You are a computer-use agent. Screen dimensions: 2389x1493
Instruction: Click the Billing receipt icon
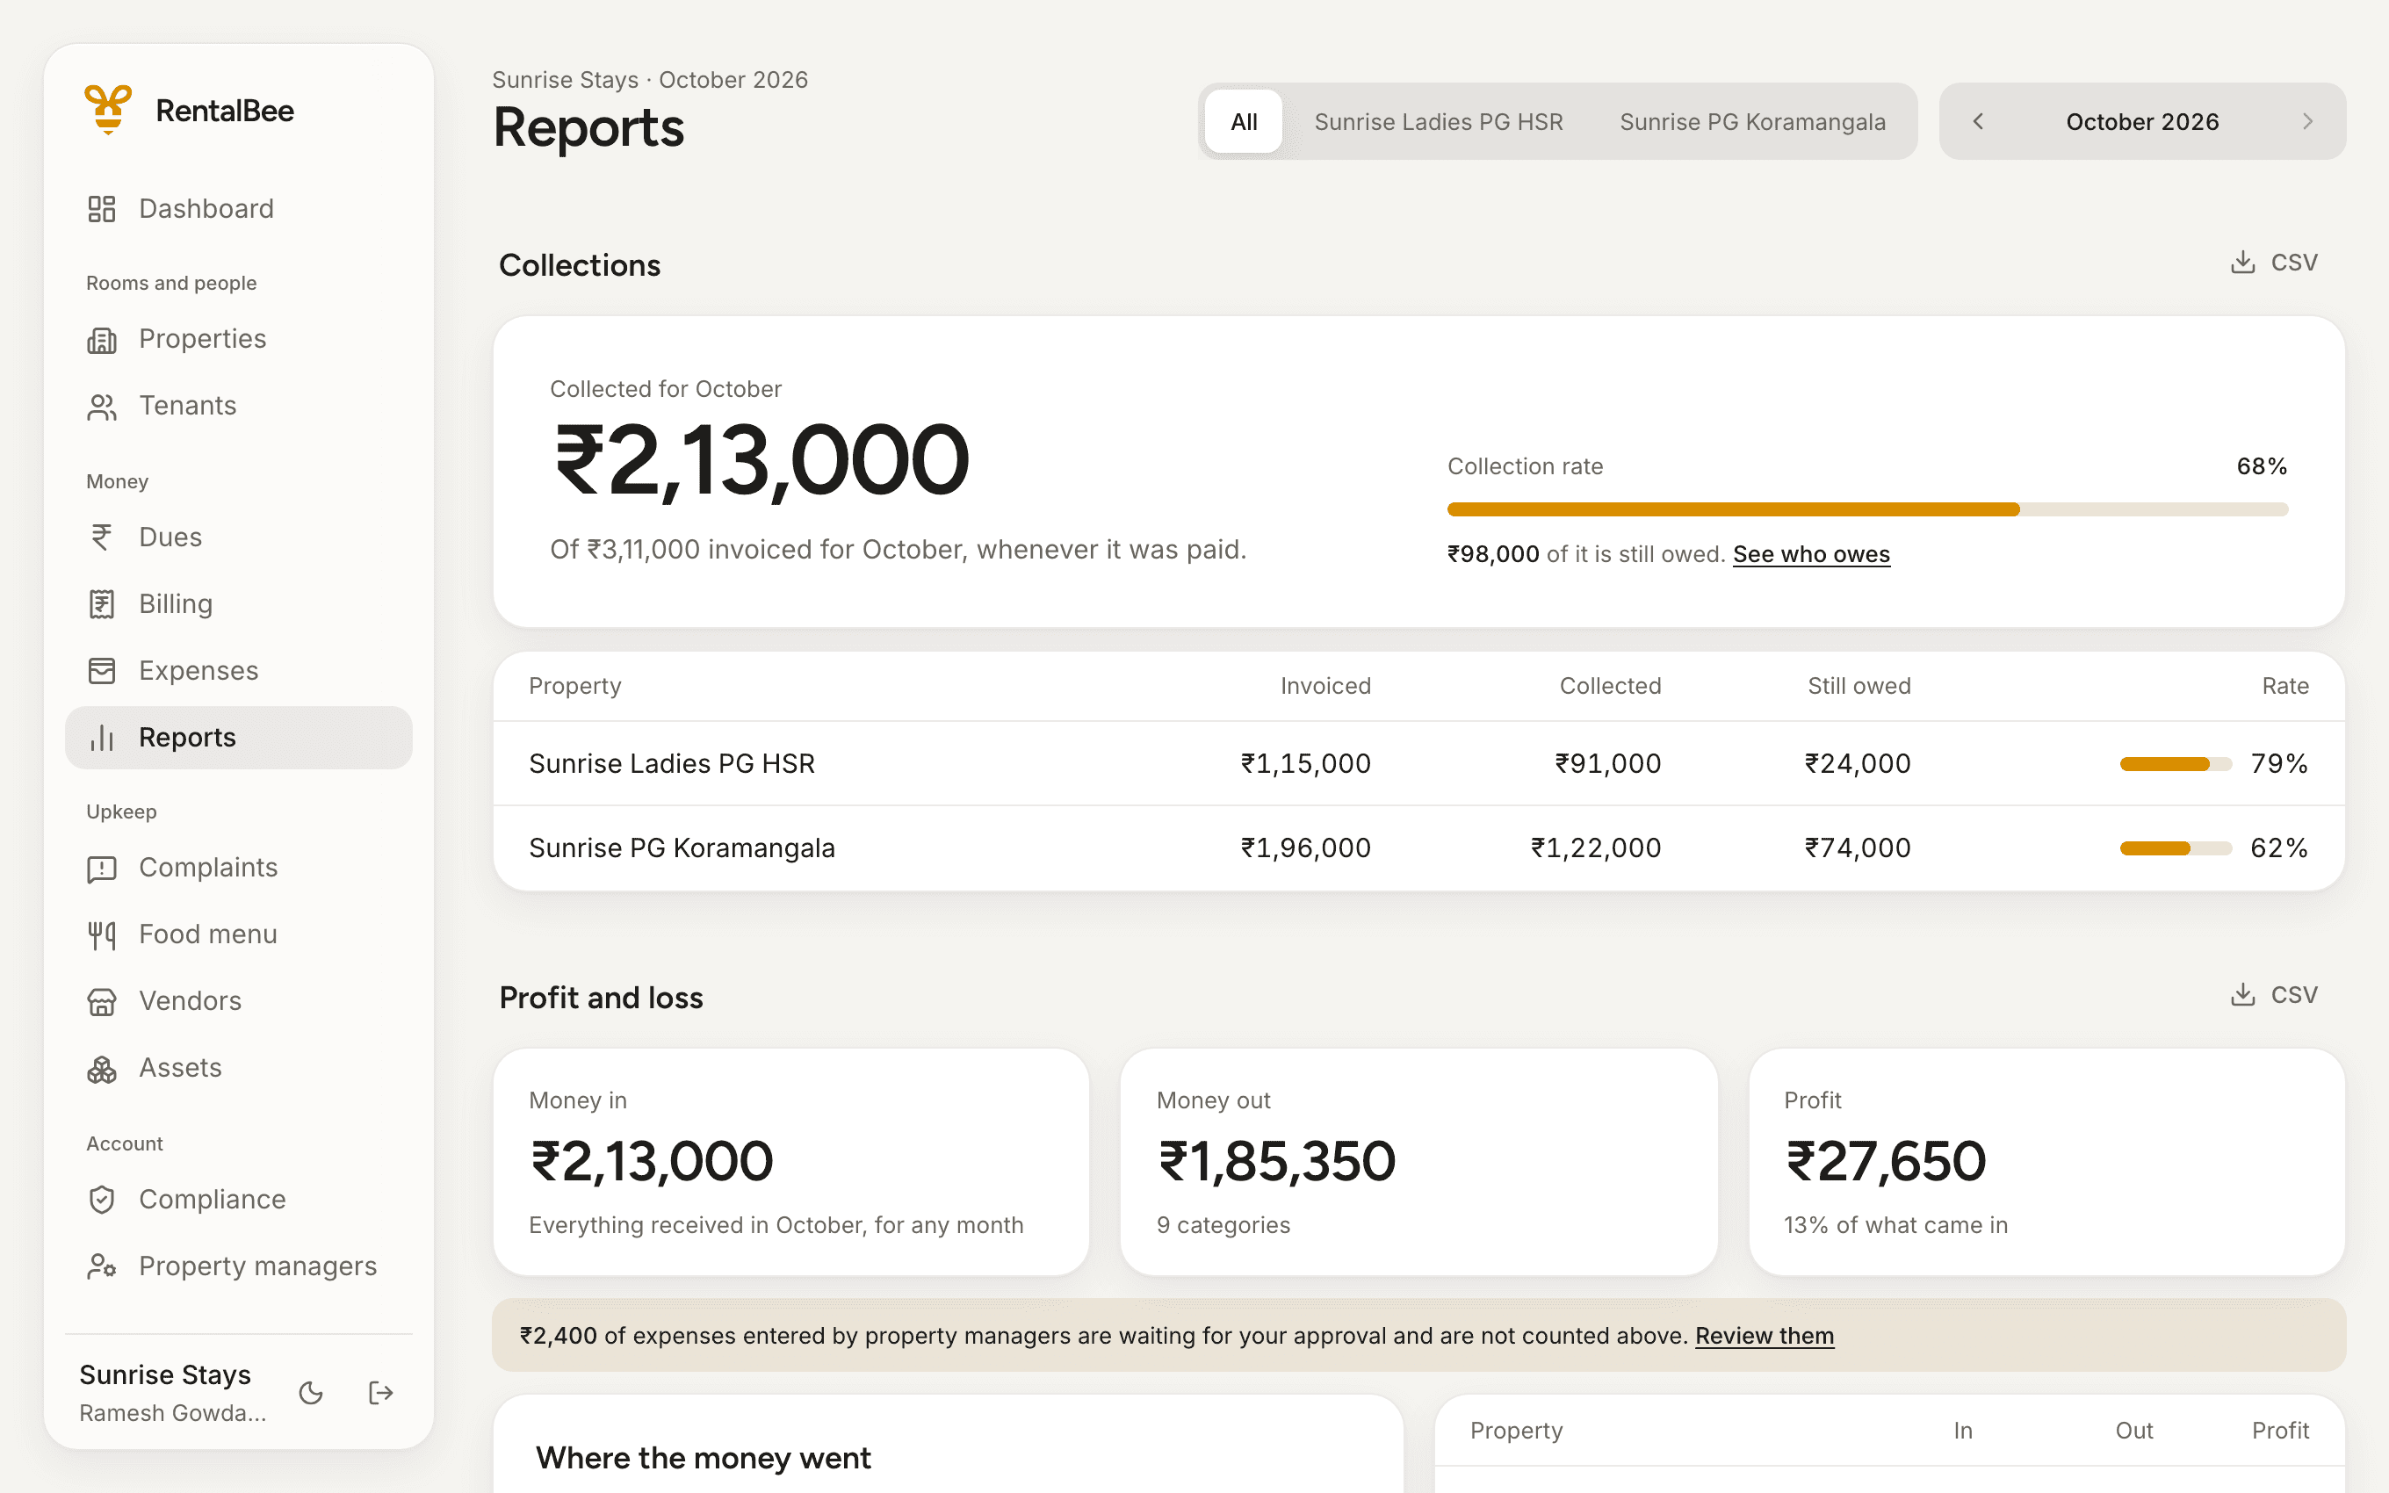coord(102,603)
